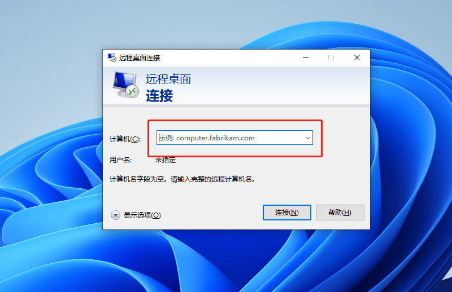Click the 用户名: label
Image resolution: width=452 pixels, height=292 pixels.
point(120,160)
